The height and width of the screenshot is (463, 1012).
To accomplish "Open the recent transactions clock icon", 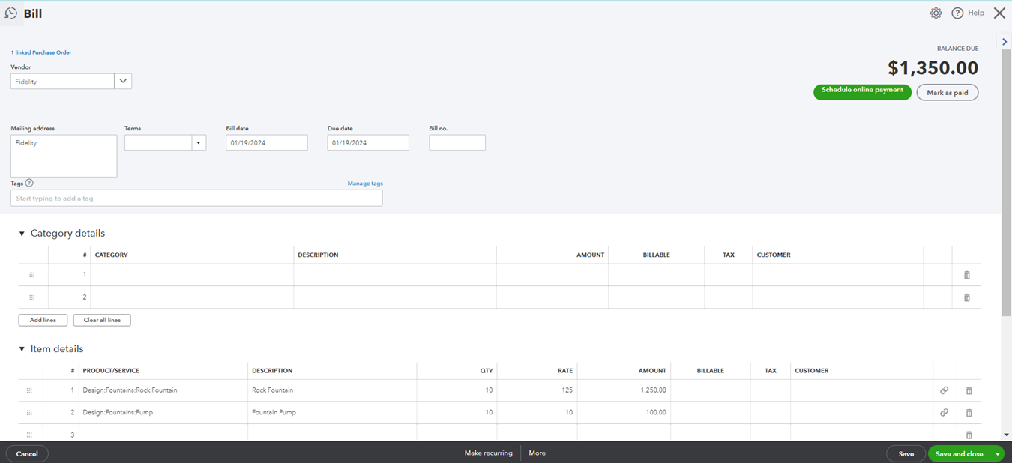I will click(x=10, y=13).
